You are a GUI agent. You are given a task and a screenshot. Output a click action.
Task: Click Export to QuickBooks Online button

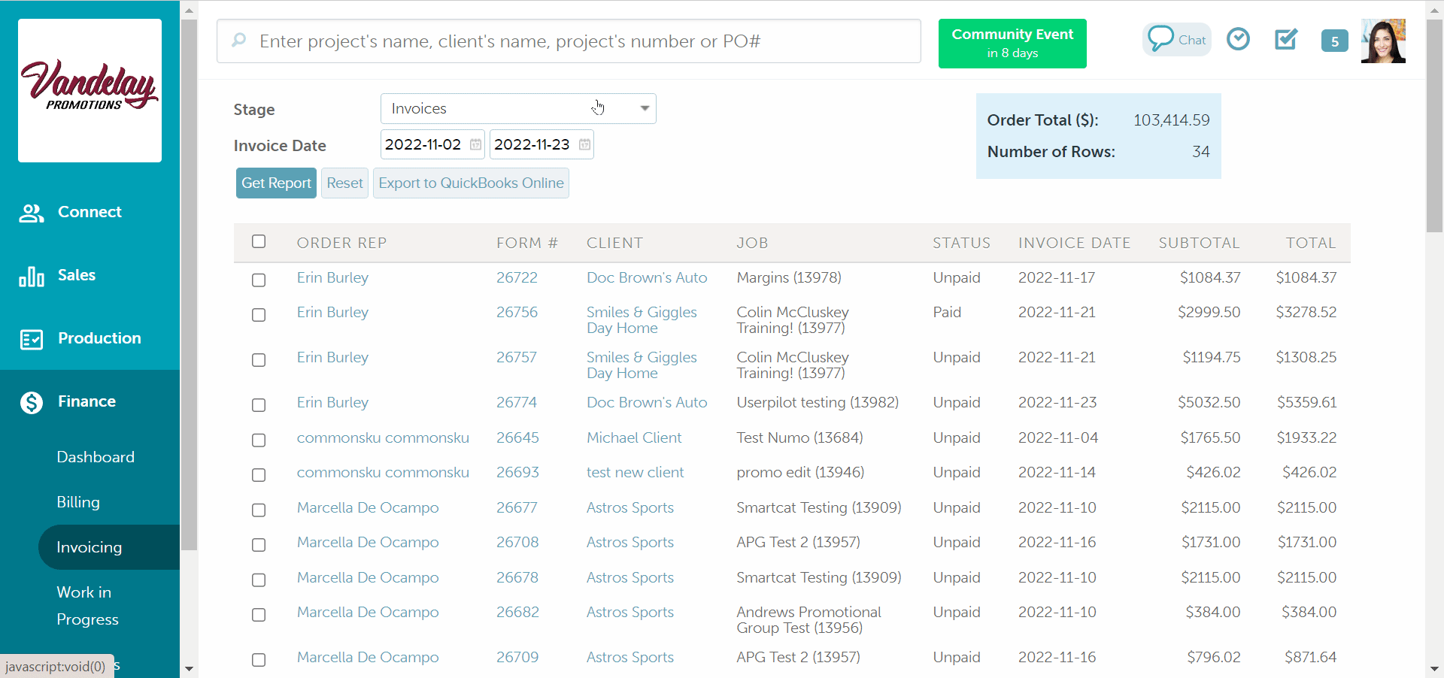pyautogui.click(x=471, y=183)
